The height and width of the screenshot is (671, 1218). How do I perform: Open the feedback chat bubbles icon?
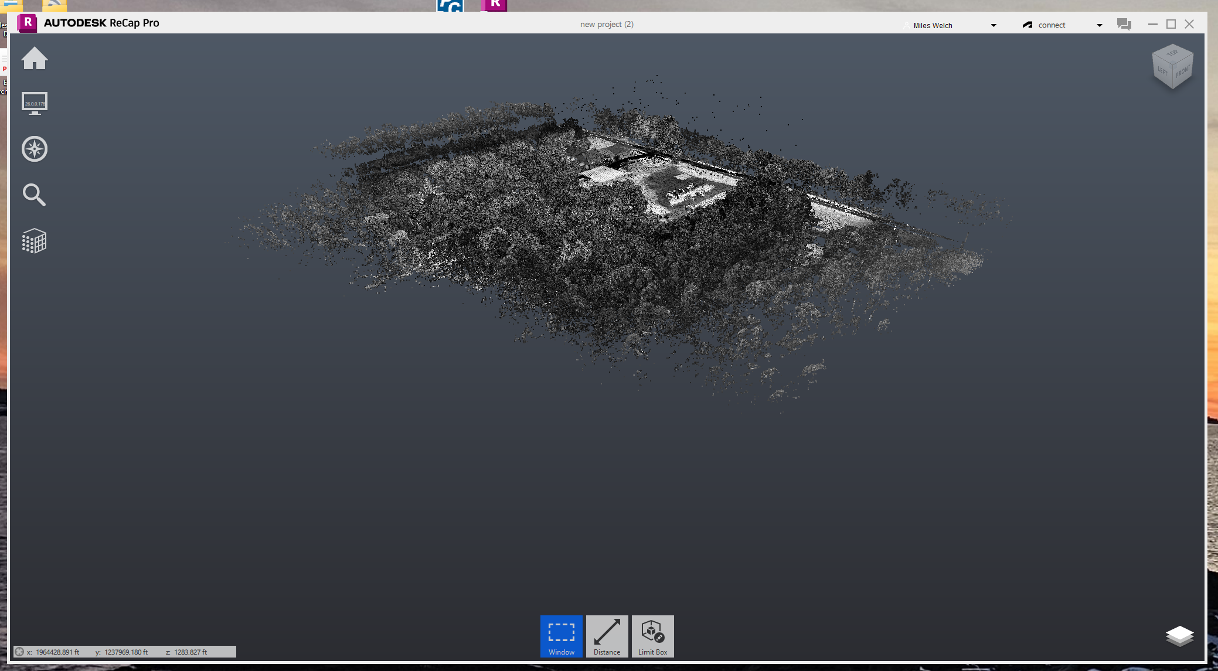click(1124, 24)
